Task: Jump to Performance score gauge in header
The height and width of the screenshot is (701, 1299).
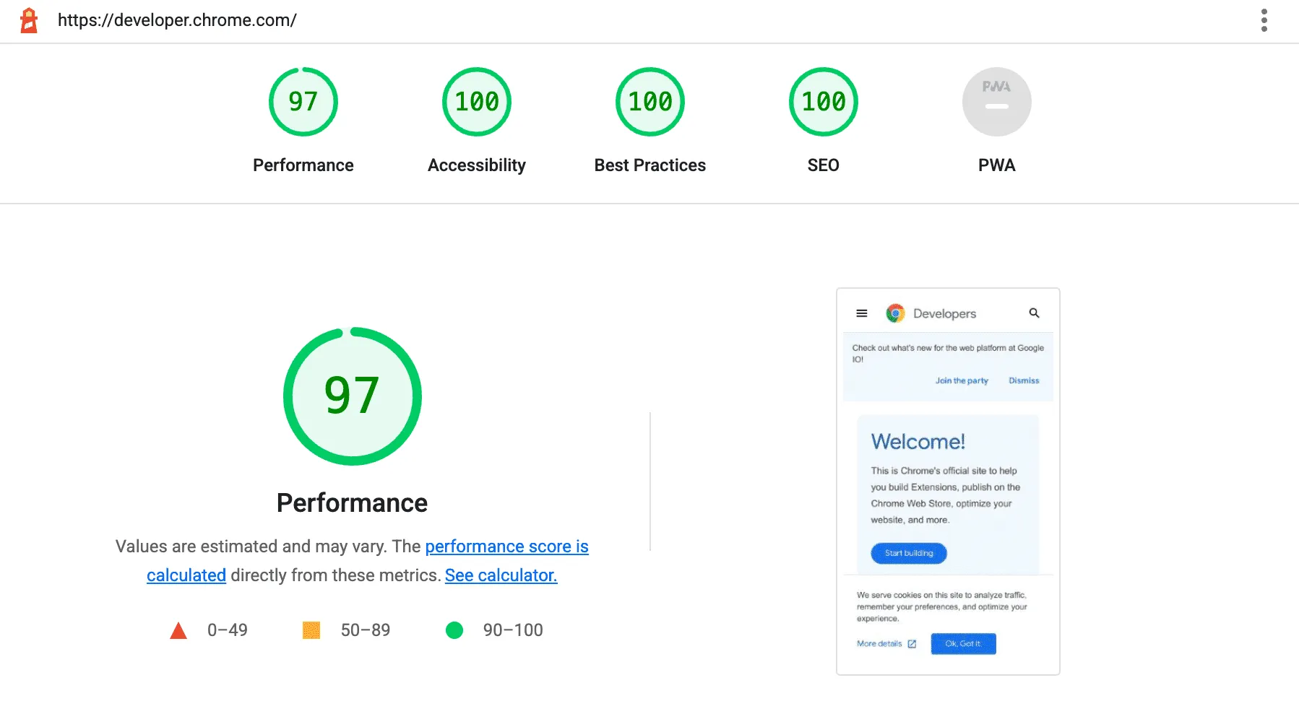Action: (x=303, y=102)
